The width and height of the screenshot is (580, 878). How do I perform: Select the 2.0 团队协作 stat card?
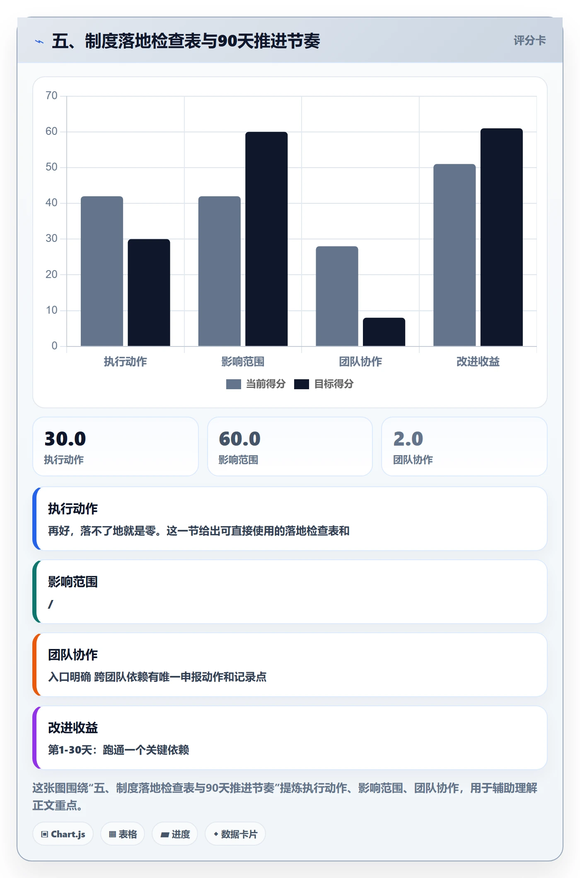pos(464,446)
